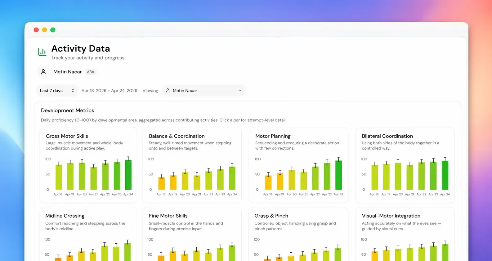
Task: Select the Apr 24 bar in Bilateral Coordination
Action: [445, 175]
